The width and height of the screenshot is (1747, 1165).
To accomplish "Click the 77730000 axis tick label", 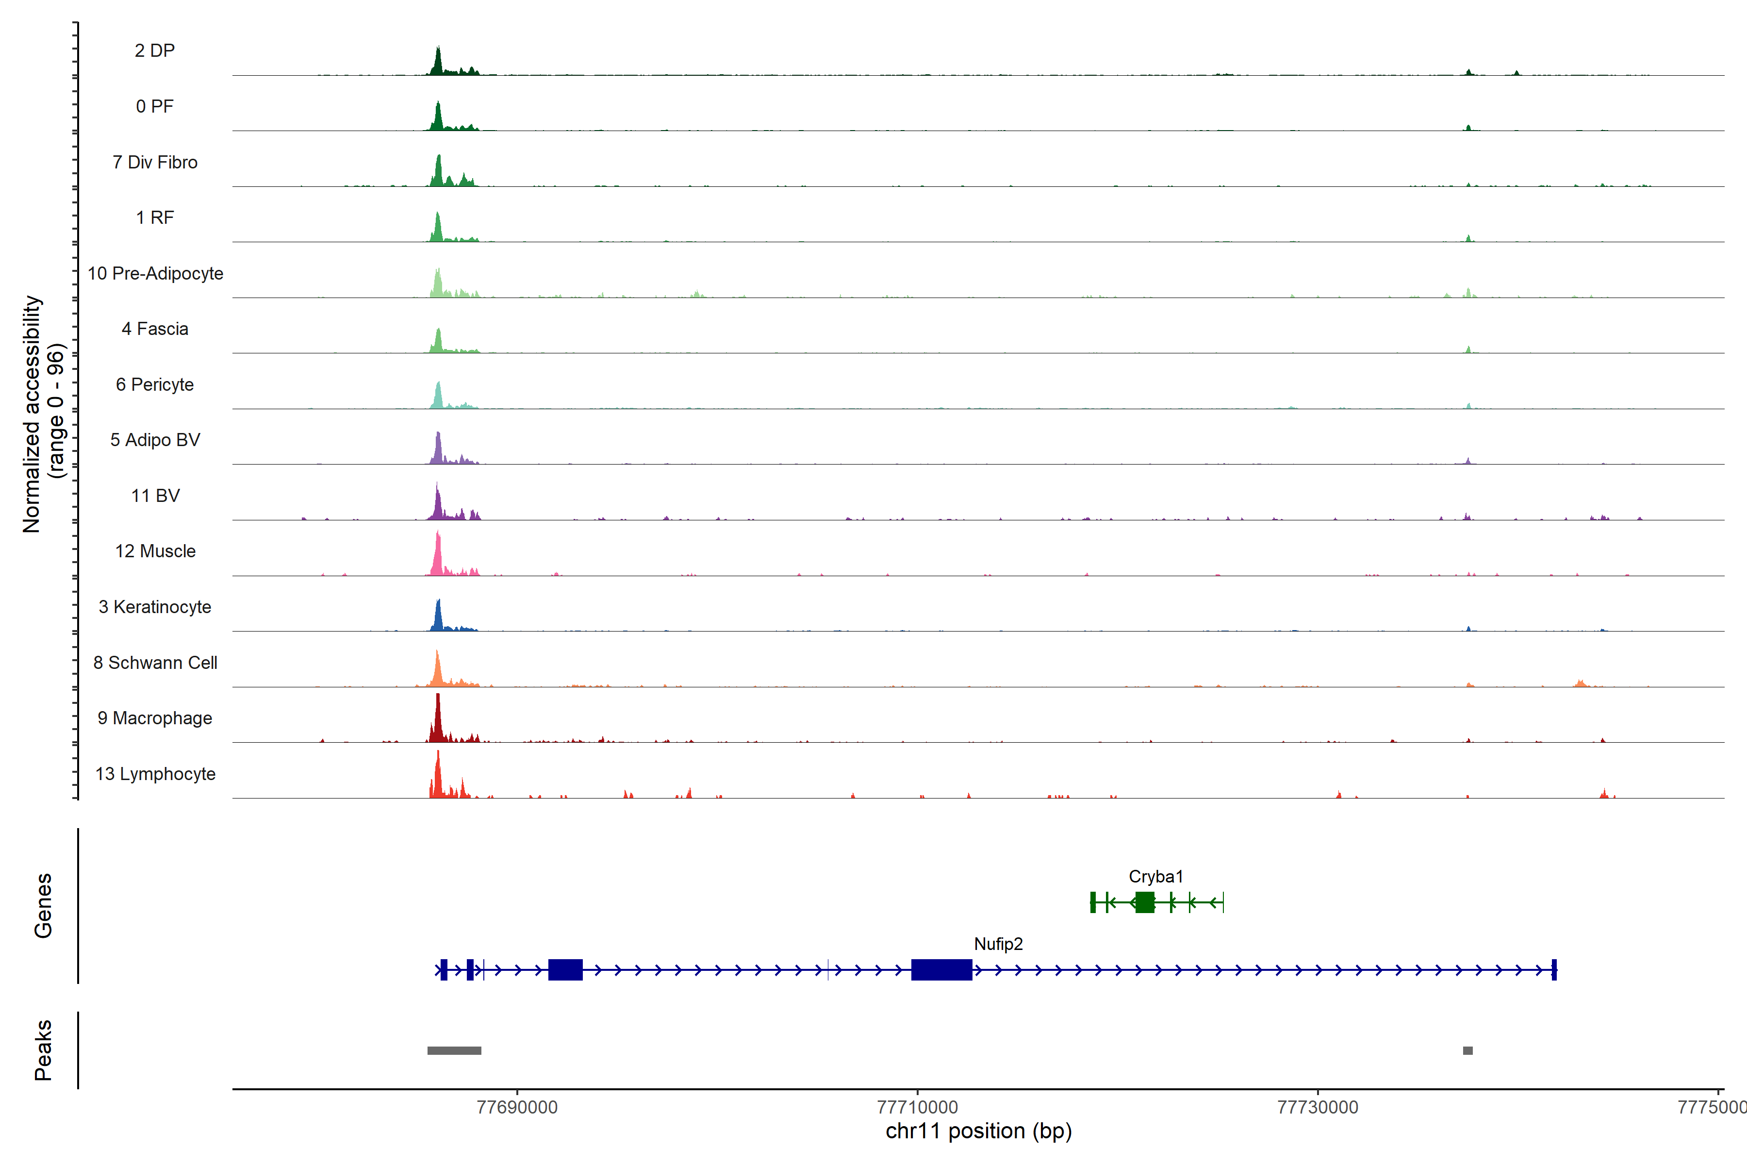I will [1318, 1107].
